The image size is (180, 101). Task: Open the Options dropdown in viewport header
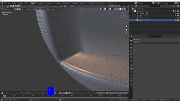pyautogui.click(x=125, y=6)
